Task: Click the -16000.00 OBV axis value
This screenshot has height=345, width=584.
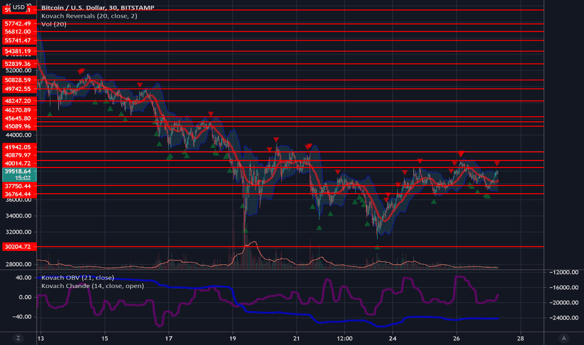Action: [x=564, y=287]
